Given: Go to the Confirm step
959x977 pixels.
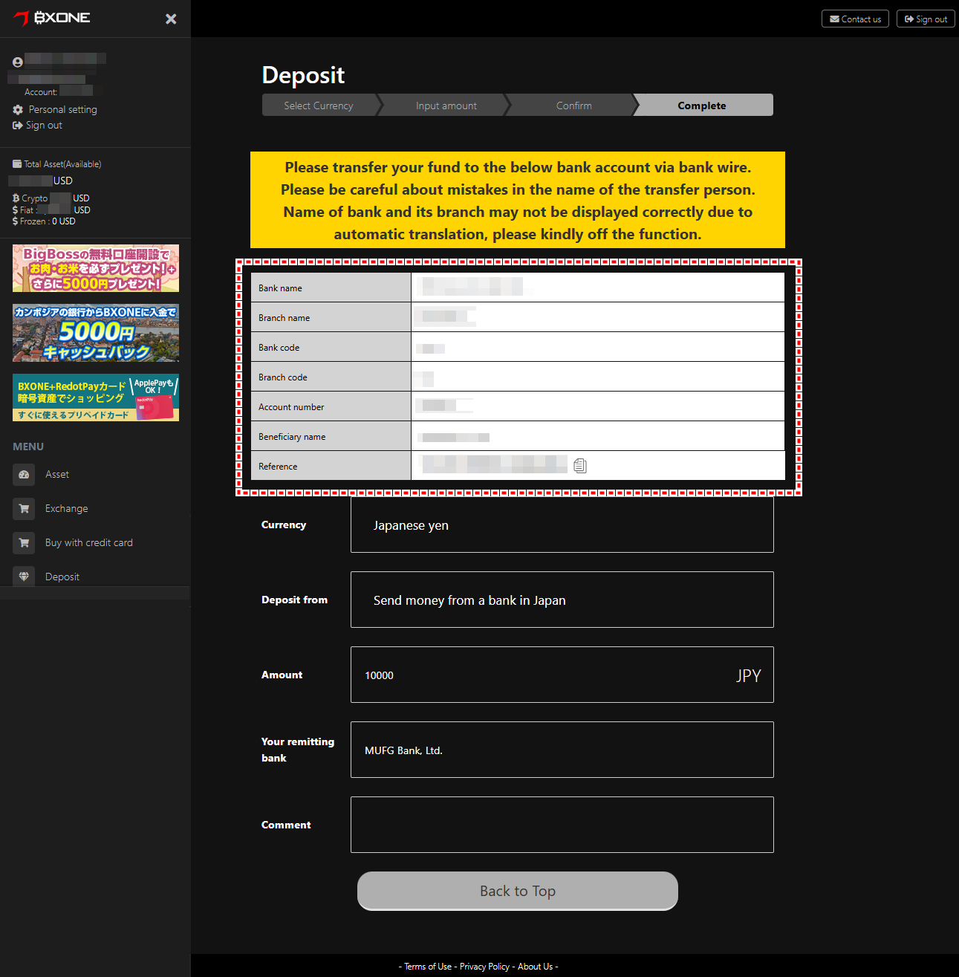Looking at the screenshot, I should 574,106.
